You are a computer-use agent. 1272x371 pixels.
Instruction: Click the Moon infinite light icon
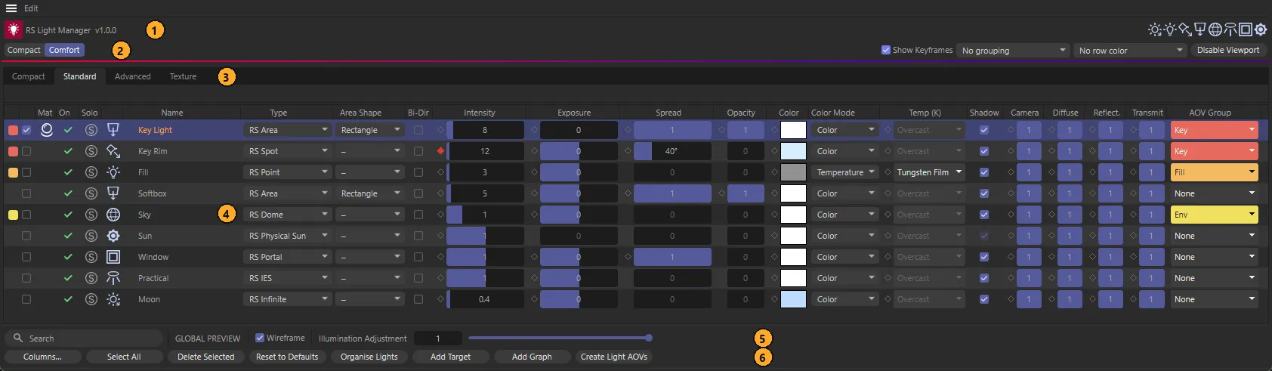113,299
